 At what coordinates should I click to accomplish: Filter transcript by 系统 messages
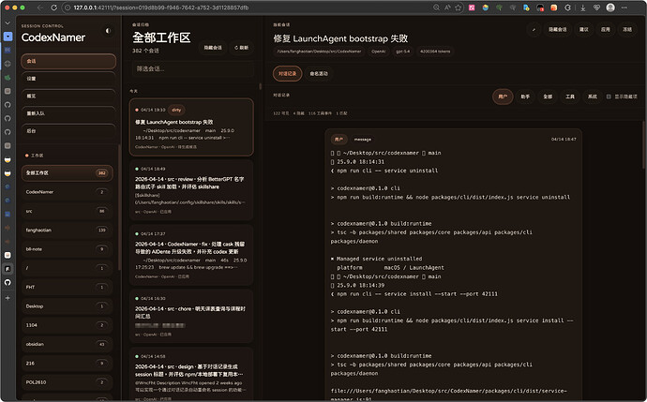[x=593, y=97]
